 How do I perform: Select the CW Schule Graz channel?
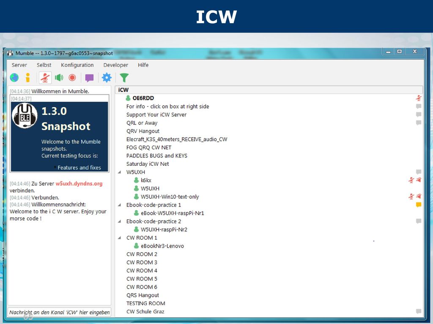[145, 312]
